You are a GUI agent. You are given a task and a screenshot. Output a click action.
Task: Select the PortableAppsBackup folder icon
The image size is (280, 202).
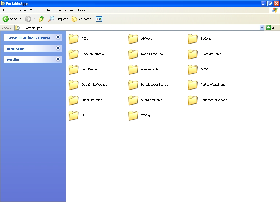(133, 85)
